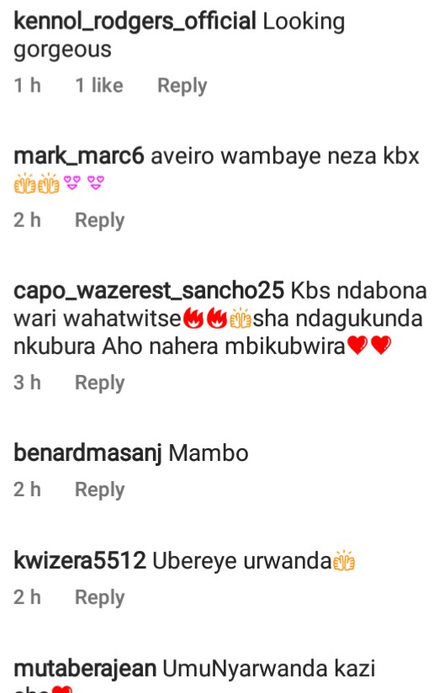
Task: Tap the raised hands emoji after urwanda
Action: point(344,561)
